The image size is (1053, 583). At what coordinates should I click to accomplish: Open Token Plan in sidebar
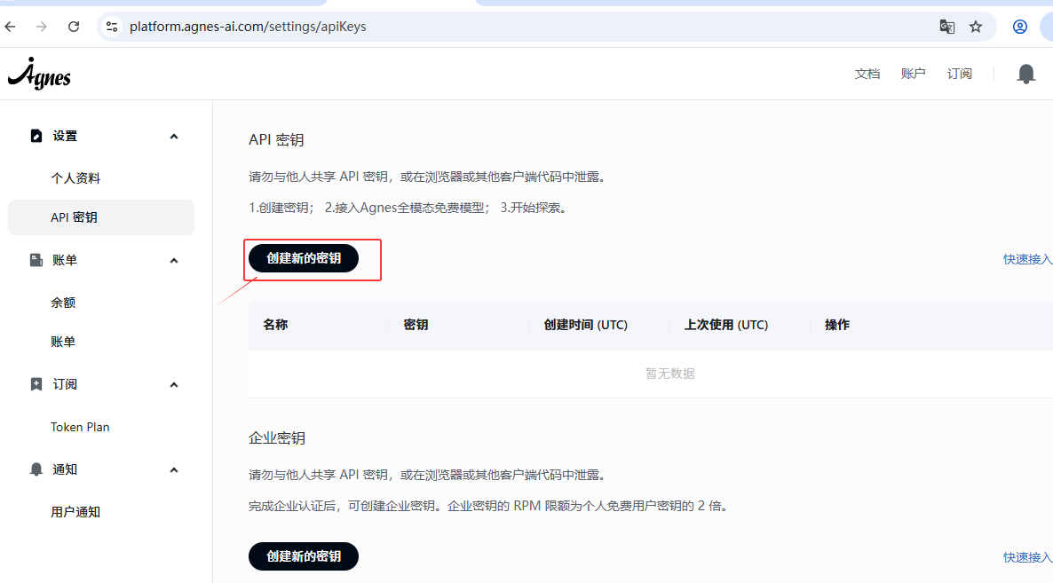[x=80, y=428]
